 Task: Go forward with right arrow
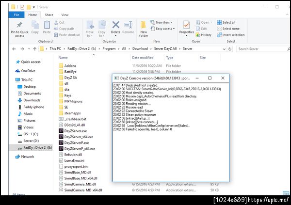pyautogui.click(x=22, y=49)
